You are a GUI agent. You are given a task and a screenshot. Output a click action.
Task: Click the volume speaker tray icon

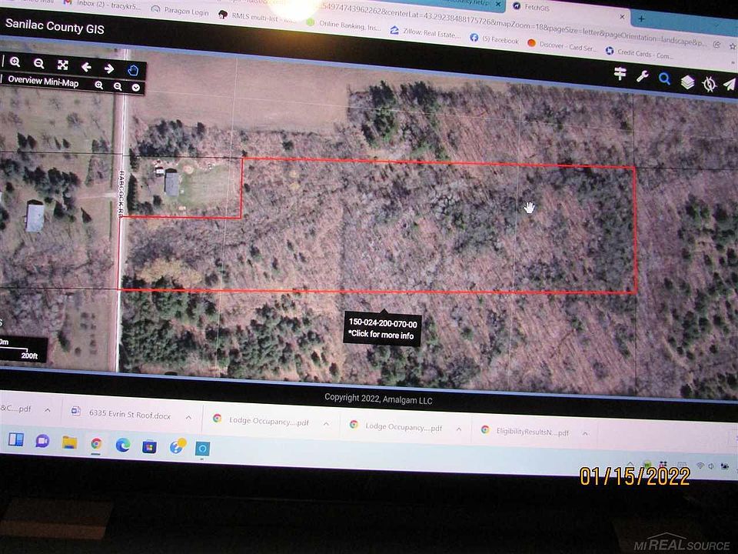point(710,466)
